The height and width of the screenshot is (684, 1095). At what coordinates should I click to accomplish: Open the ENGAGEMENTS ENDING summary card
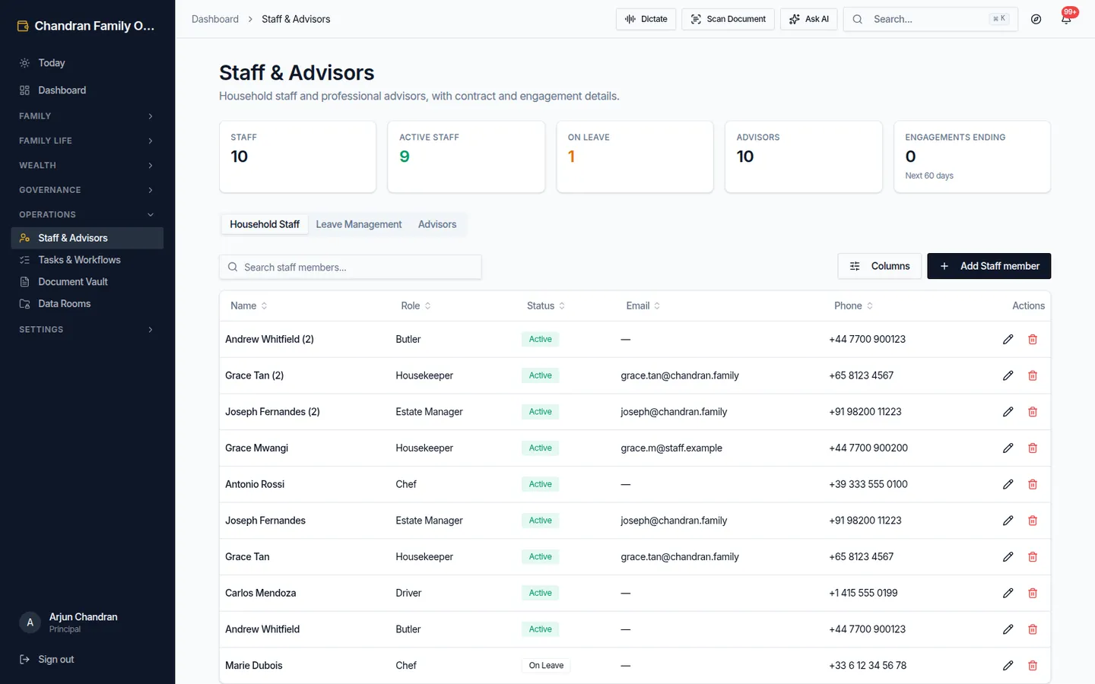972,157
